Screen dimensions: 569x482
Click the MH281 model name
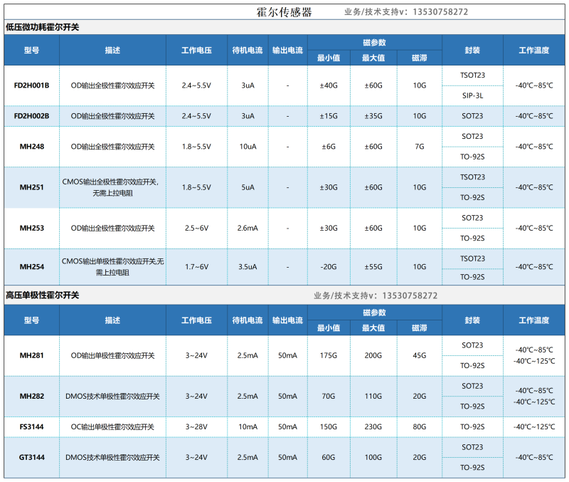[32, 355]
